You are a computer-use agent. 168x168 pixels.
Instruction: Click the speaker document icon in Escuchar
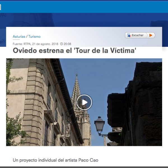pyautogui.click(x=129, y=35)
